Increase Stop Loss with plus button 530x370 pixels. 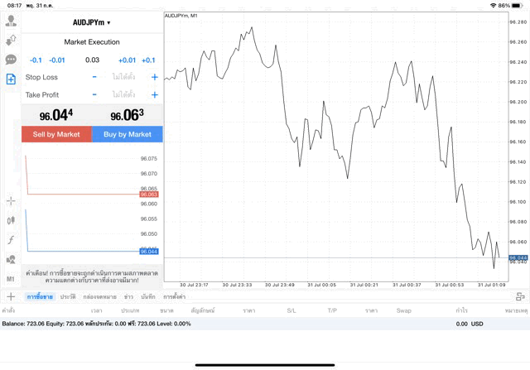pyautogui.click(x=155, y=77)
